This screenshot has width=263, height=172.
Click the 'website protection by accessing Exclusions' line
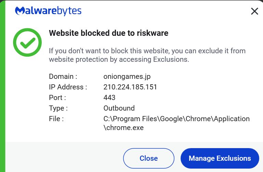[x=119, y=59]
